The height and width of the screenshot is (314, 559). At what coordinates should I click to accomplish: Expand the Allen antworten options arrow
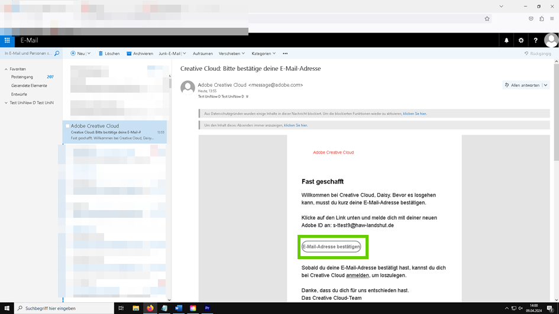point(545,85)
